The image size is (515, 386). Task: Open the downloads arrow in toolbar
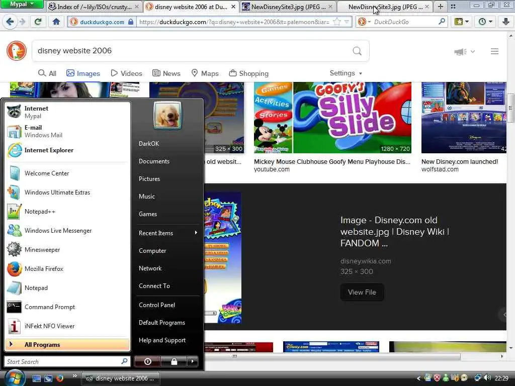506,22
